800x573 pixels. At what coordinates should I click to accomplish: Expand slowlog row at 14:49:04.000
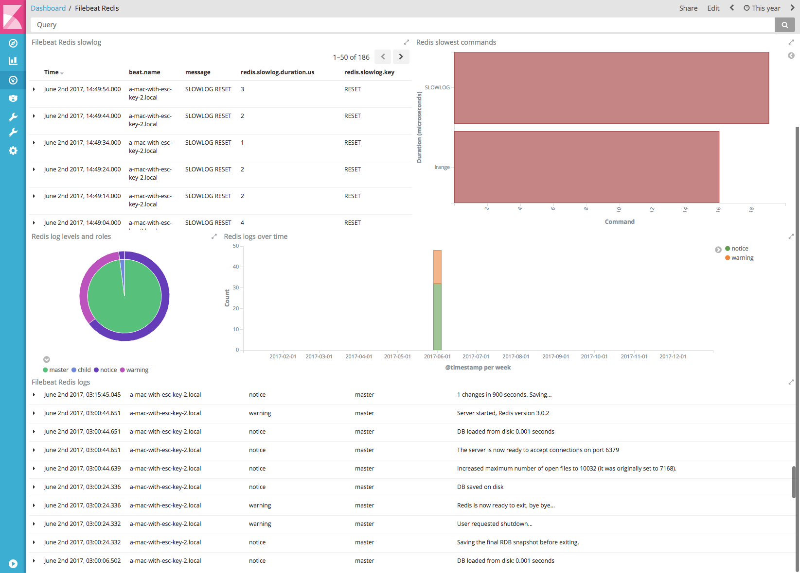pos(34,223)
